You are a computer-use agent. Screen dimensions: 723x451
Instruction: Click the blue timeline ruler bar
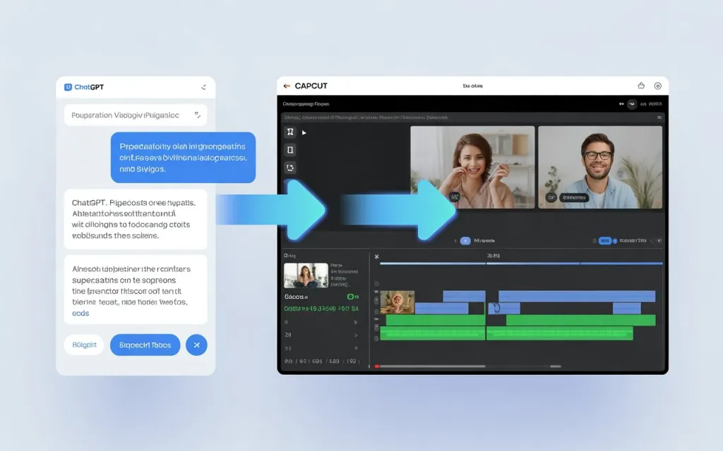(521, 264)
